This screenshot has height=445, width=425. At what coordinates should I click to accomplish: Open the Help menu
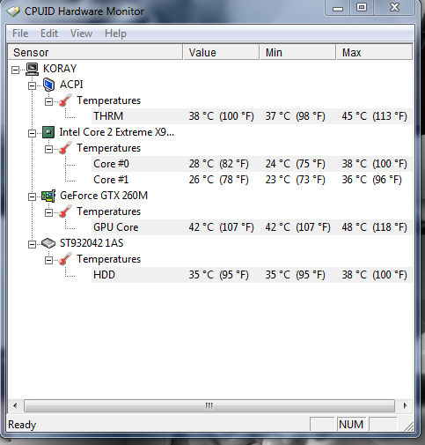115,33
